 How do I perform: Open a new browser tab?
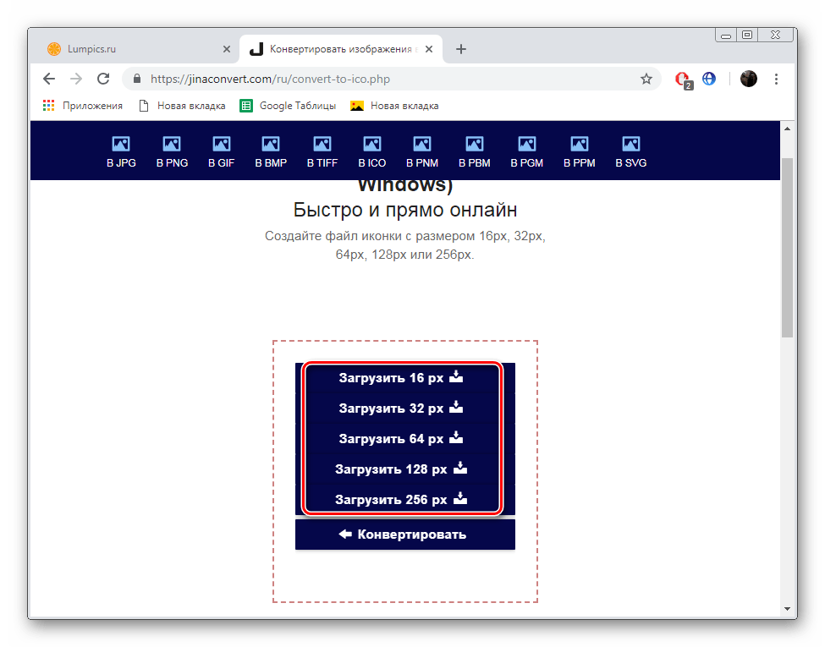tap(461, 49)
